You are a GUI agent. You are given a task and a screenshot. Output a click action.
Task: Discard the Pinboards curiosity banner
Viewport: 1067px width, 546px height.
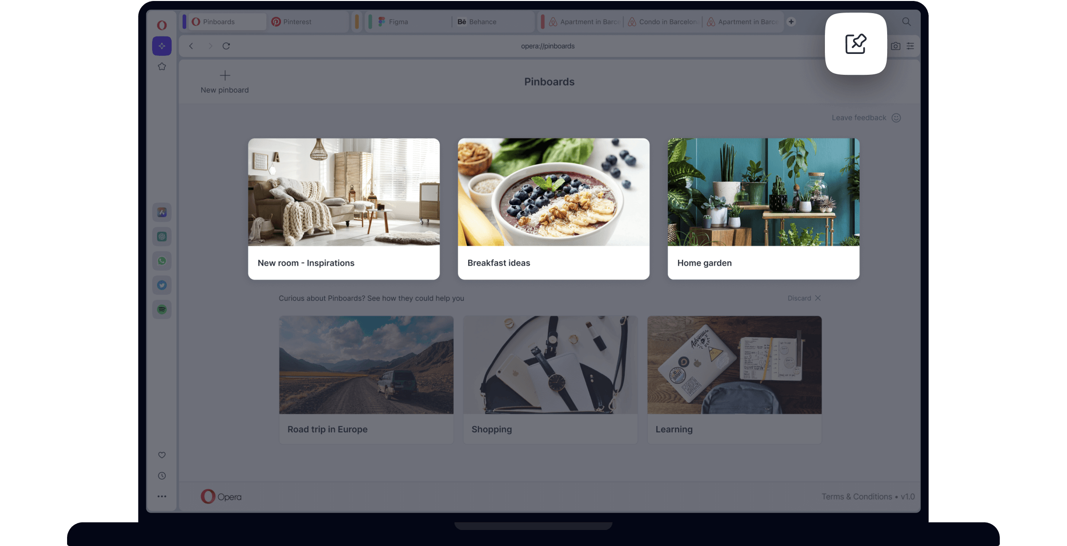(x=803, y=298)
